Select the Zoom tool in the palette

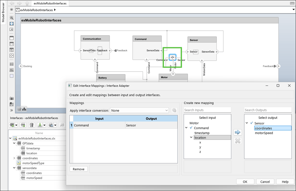(x=12, y=18)
